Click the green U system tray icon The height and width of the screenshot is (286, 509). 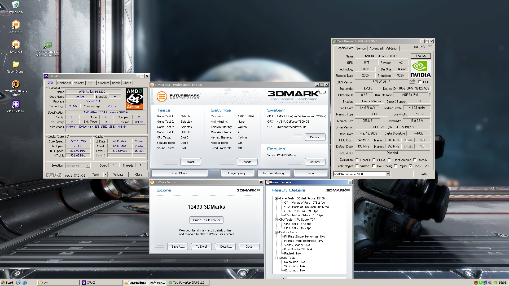(481, 283)
